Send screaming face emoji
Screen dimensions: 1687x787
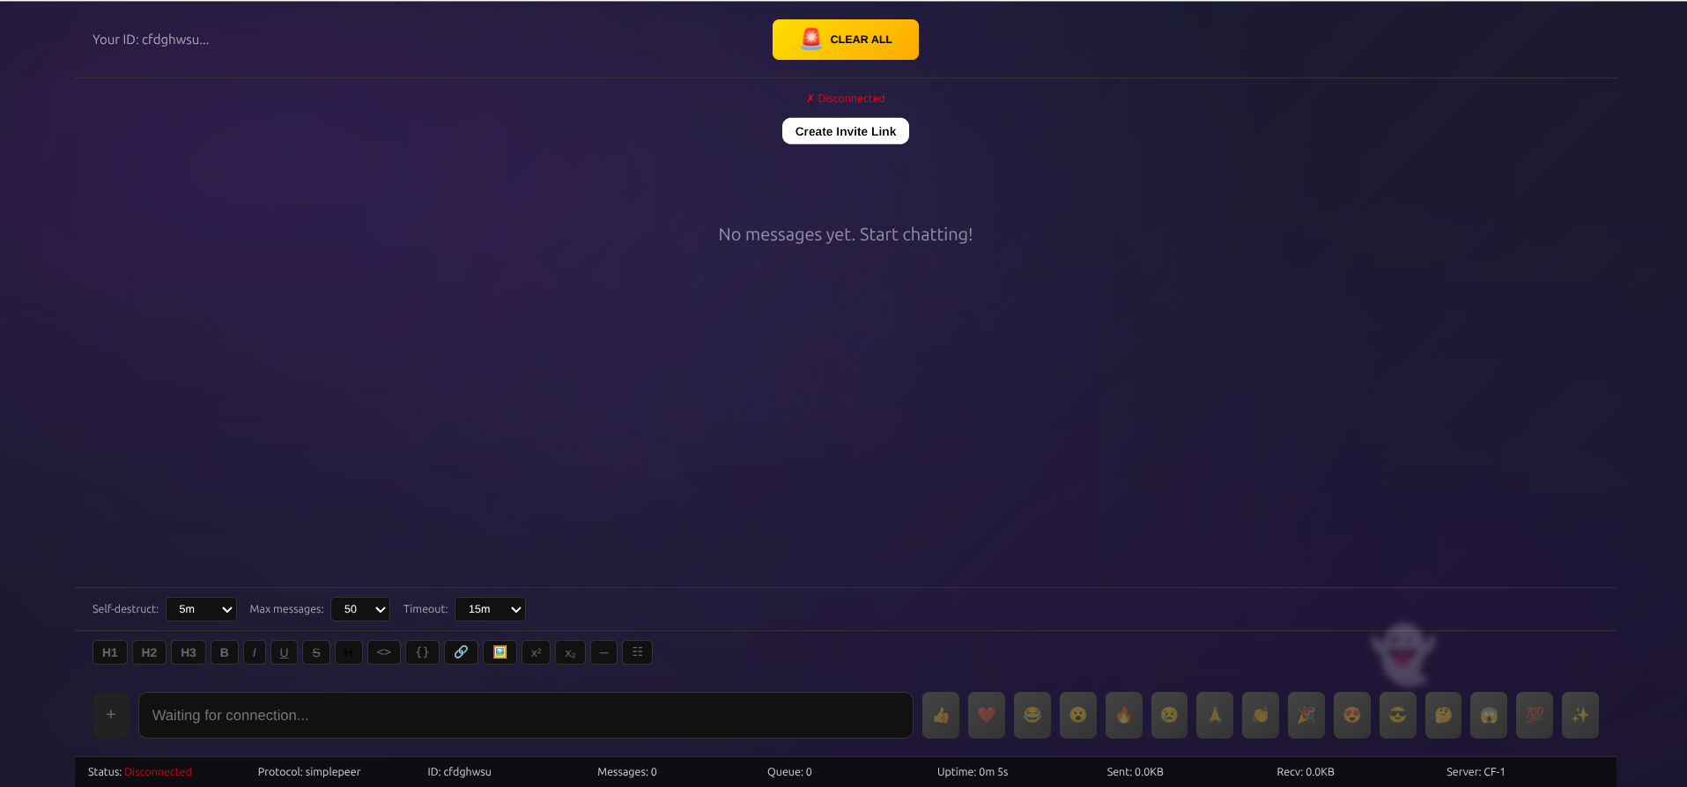tap(1489, 715)
